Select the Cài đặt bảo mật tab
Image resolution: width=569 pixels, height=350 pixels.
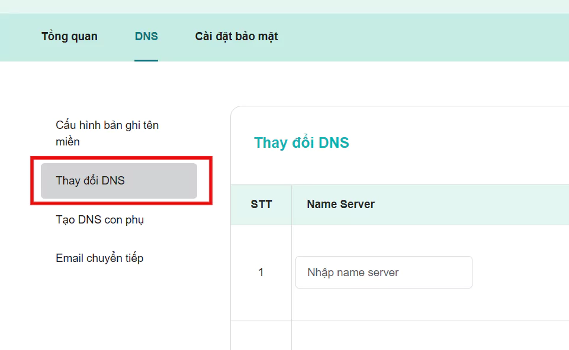point(236,36)
